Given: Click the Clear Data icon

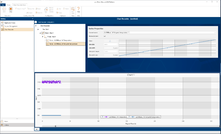Looking at the screenshot, I should (x=73, y=10).
